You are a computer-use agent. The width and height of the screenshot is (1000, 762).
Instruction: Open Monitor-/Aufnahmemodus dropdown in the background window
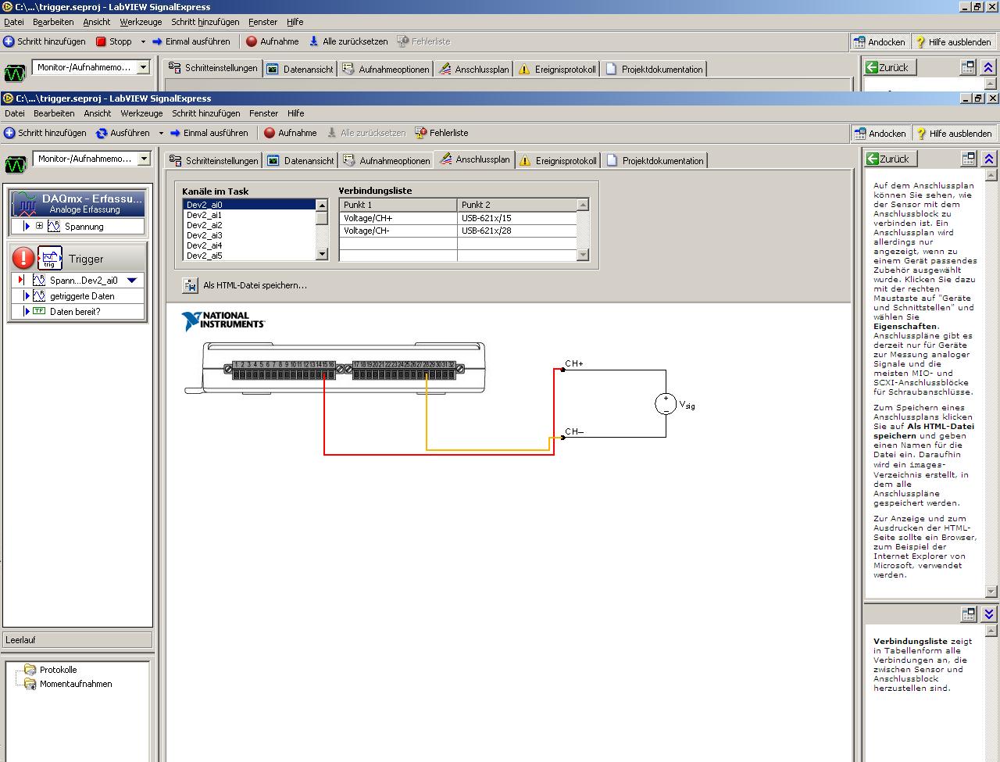pos(143,67)
